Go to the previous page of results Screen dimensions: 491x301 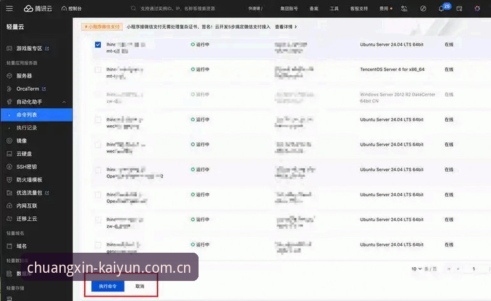tap(458, 269)
